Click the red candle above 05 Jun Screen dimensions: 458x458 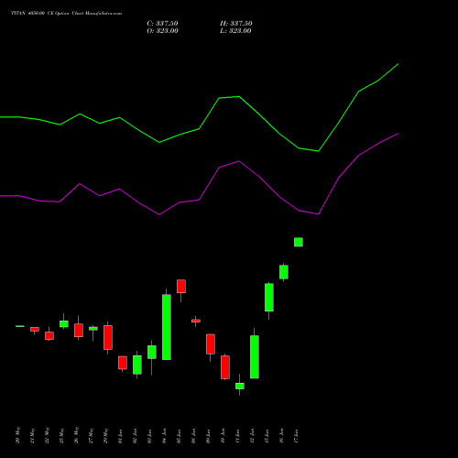pyautogui.click(x=181, y=287)
